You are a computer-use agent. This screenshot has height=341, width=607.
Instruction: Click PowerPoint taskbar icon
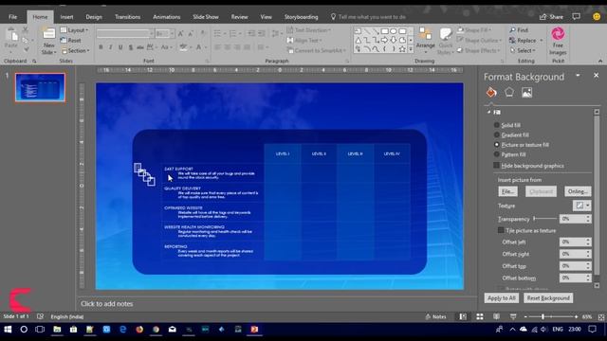coord(254,330)
